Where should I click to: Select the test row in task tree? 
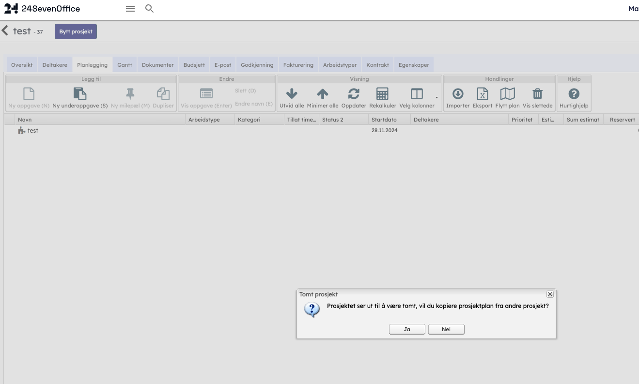32,131
